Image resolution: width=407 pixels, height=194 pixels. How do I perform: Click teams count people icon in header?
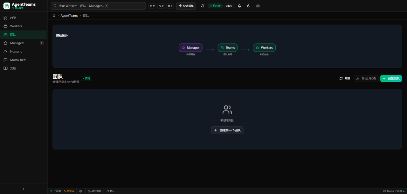(x=161, y=6)
